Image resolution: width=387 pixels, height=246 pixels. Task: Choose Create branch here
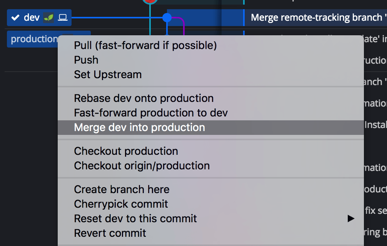(122, 189)
